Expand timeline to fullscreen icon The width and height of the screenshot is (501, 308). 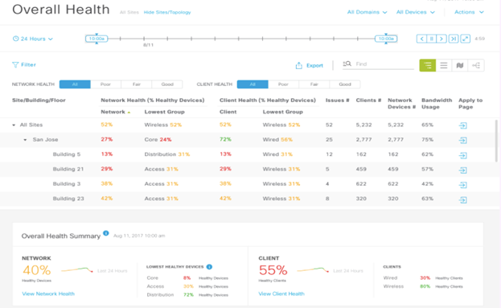[465, 39]
